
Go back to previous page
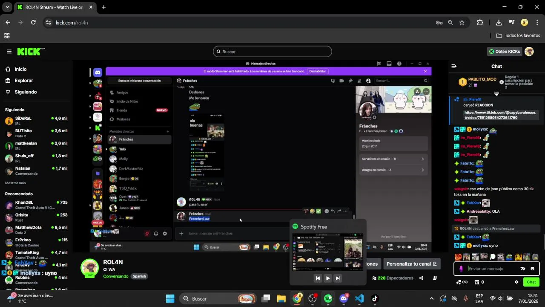[8, 23]
